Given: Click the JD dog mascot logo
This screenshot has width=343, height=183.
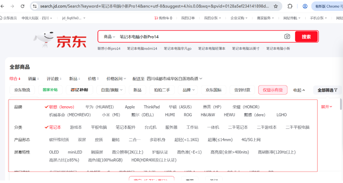Looking at the screenshot, I should click(x=44, y=39).
